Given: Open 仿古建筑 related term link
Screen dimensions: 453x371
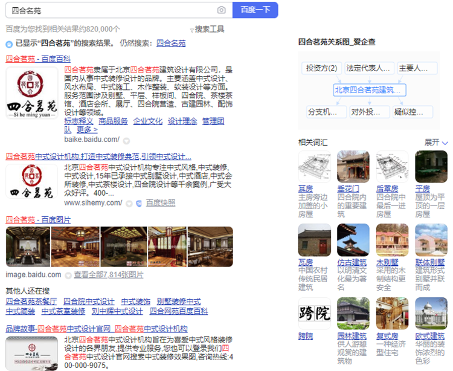Looking at the screenshot, I should click(352, 262).
